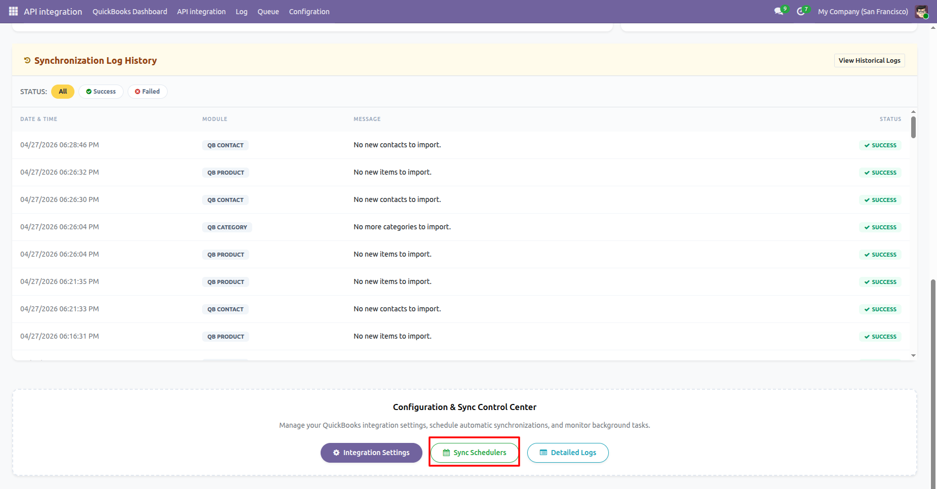Click the log table scroll down arrow

(913, 355)
